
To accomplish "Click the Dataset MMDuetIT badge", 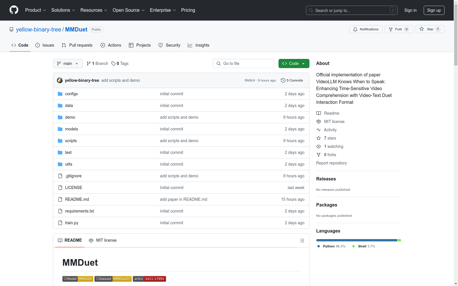I will (x=113, y=279).
